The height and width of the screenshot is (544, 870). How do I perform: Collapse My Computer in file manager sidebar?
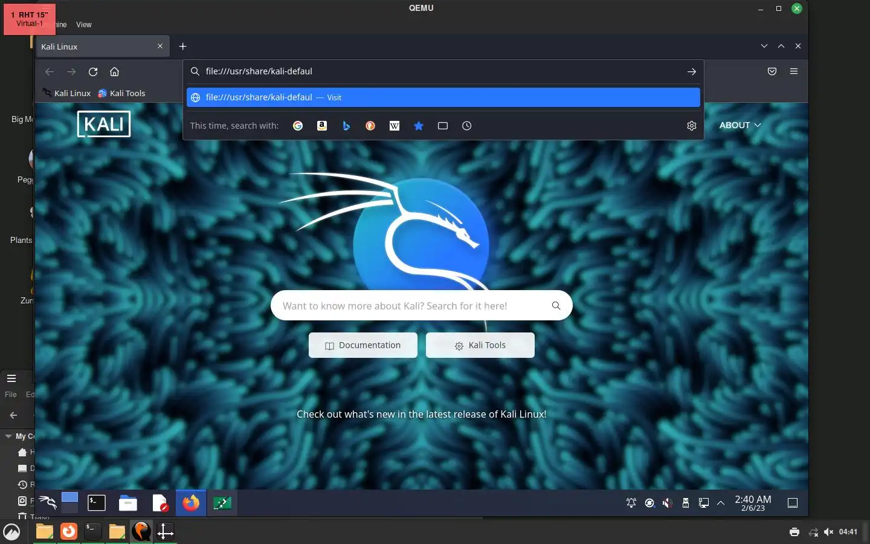pos(8,436)
